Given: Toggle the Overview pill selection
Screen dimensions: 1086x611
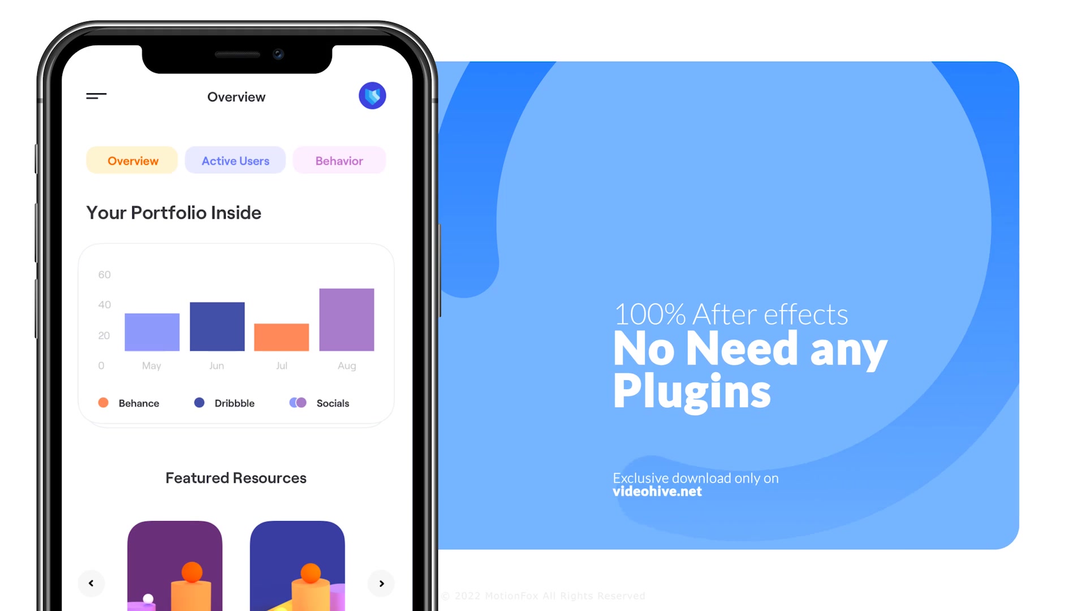Looking at the screenshot, I should tap(133, 160).
